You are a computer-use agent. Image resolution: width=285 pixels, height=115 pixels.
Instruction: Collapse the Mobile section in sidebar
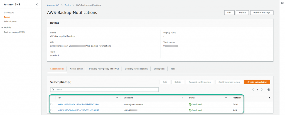pos(2,27)
